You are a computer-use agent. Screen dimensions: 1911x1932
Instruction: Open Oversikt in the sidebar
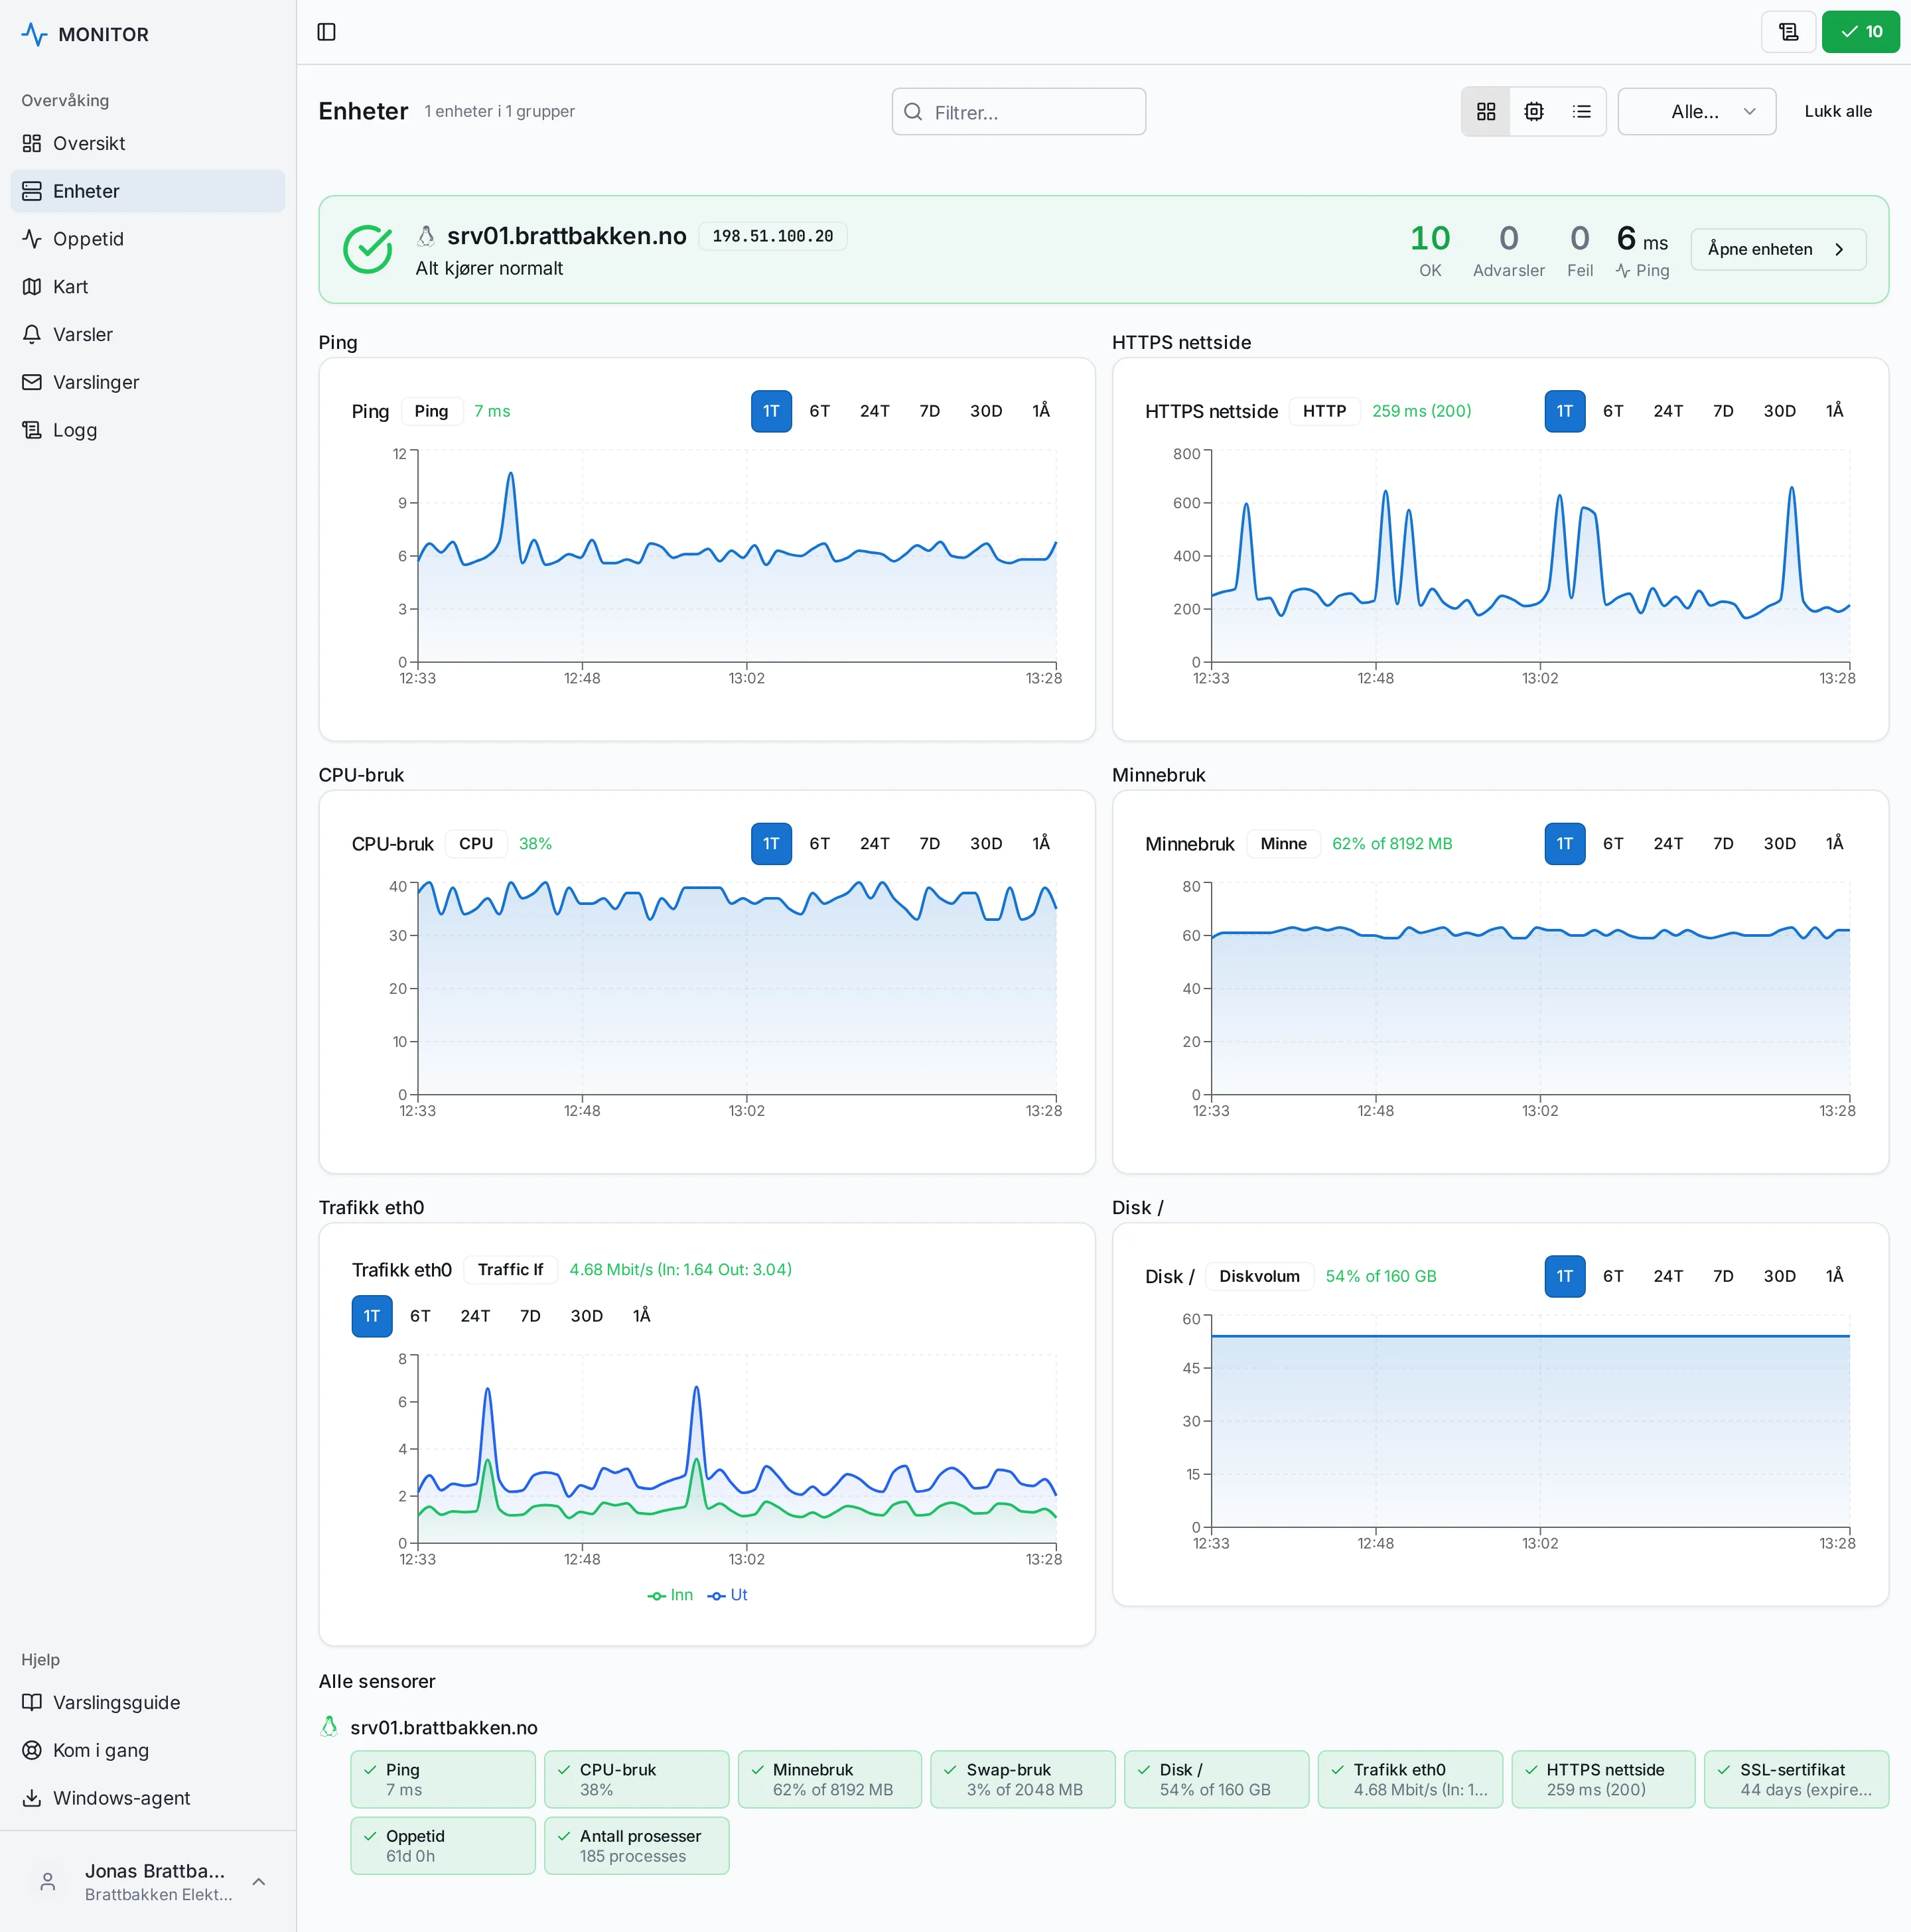click(148, 143)
